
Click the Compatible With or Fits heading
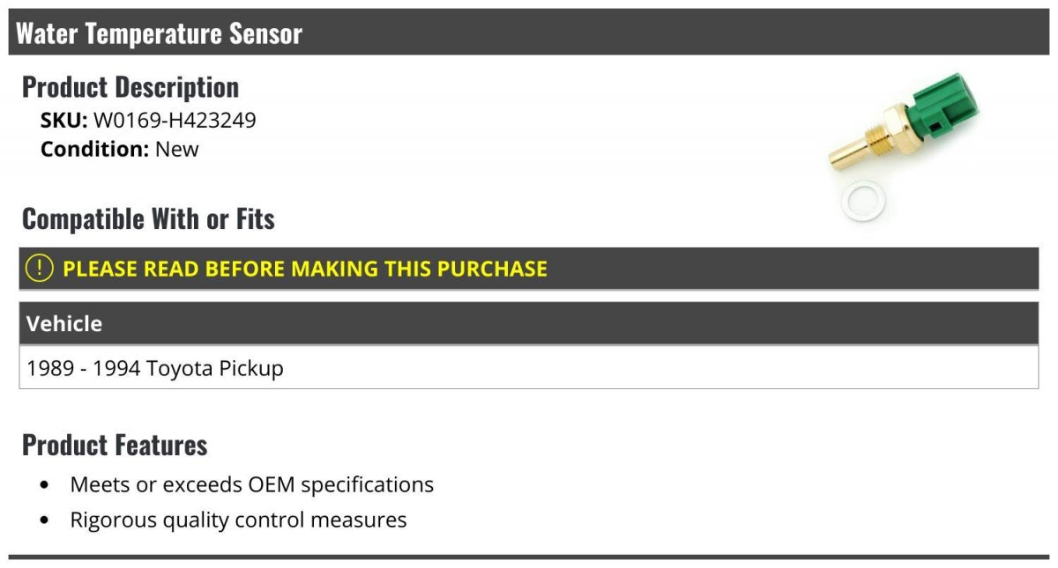point(148,218)
